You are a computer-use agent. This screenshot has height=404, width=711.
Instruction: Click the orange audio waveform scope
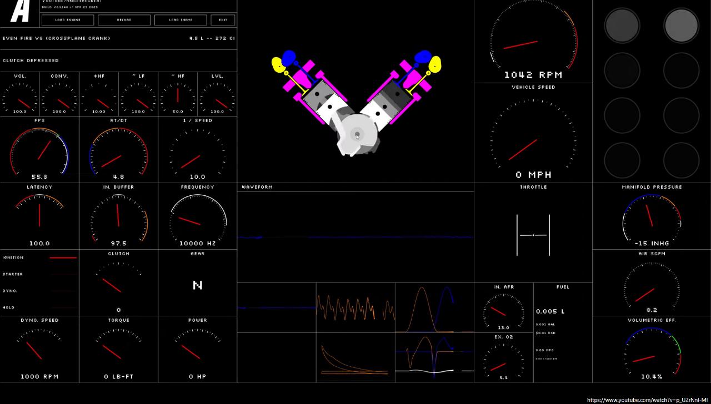point(355,308)
